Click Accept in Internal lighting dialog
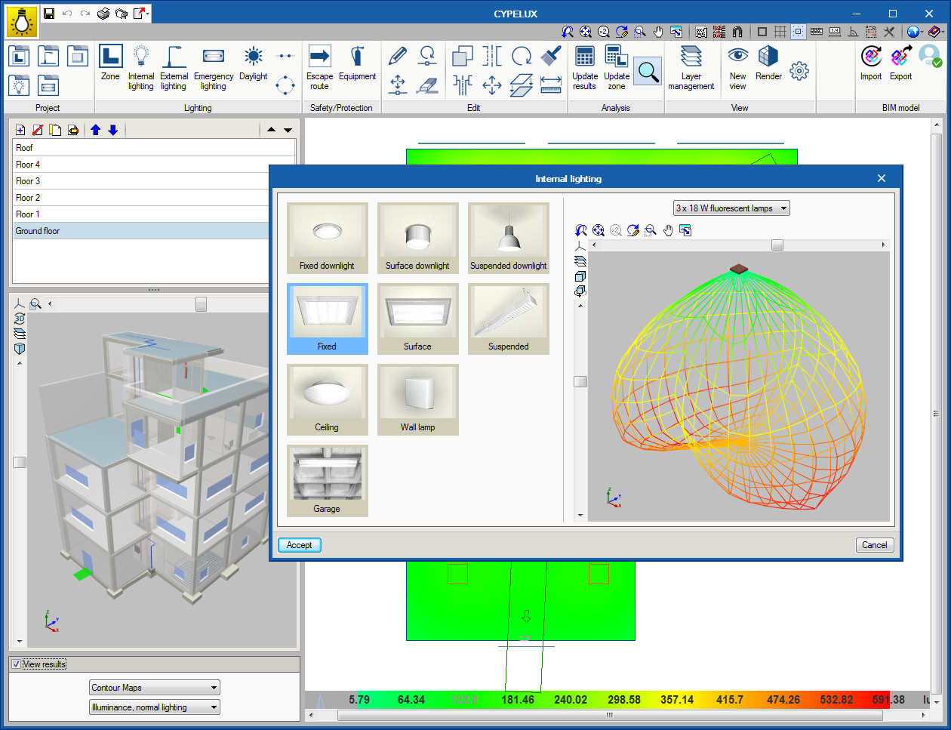This screenshot has width=951, height=730. click(300, 545)
